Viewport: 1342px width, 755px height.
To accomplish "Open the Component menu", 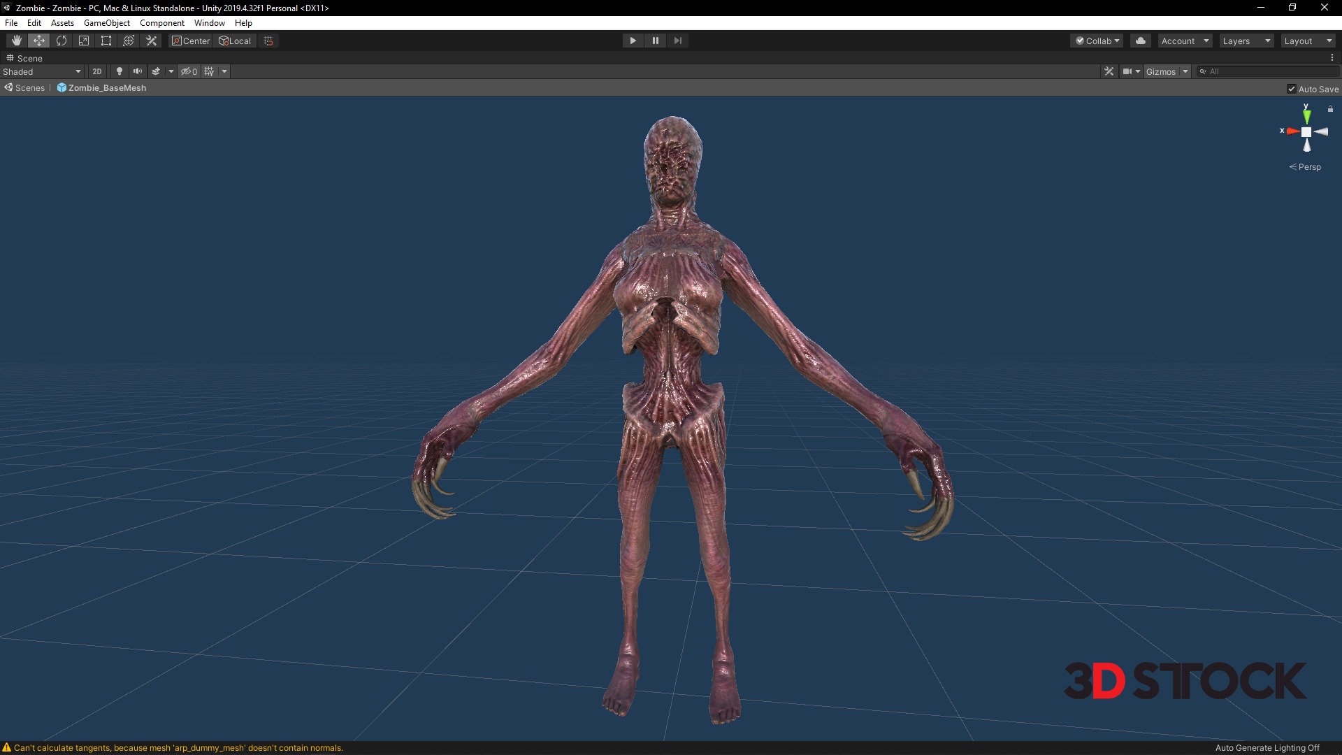I will tap(161, 23).
